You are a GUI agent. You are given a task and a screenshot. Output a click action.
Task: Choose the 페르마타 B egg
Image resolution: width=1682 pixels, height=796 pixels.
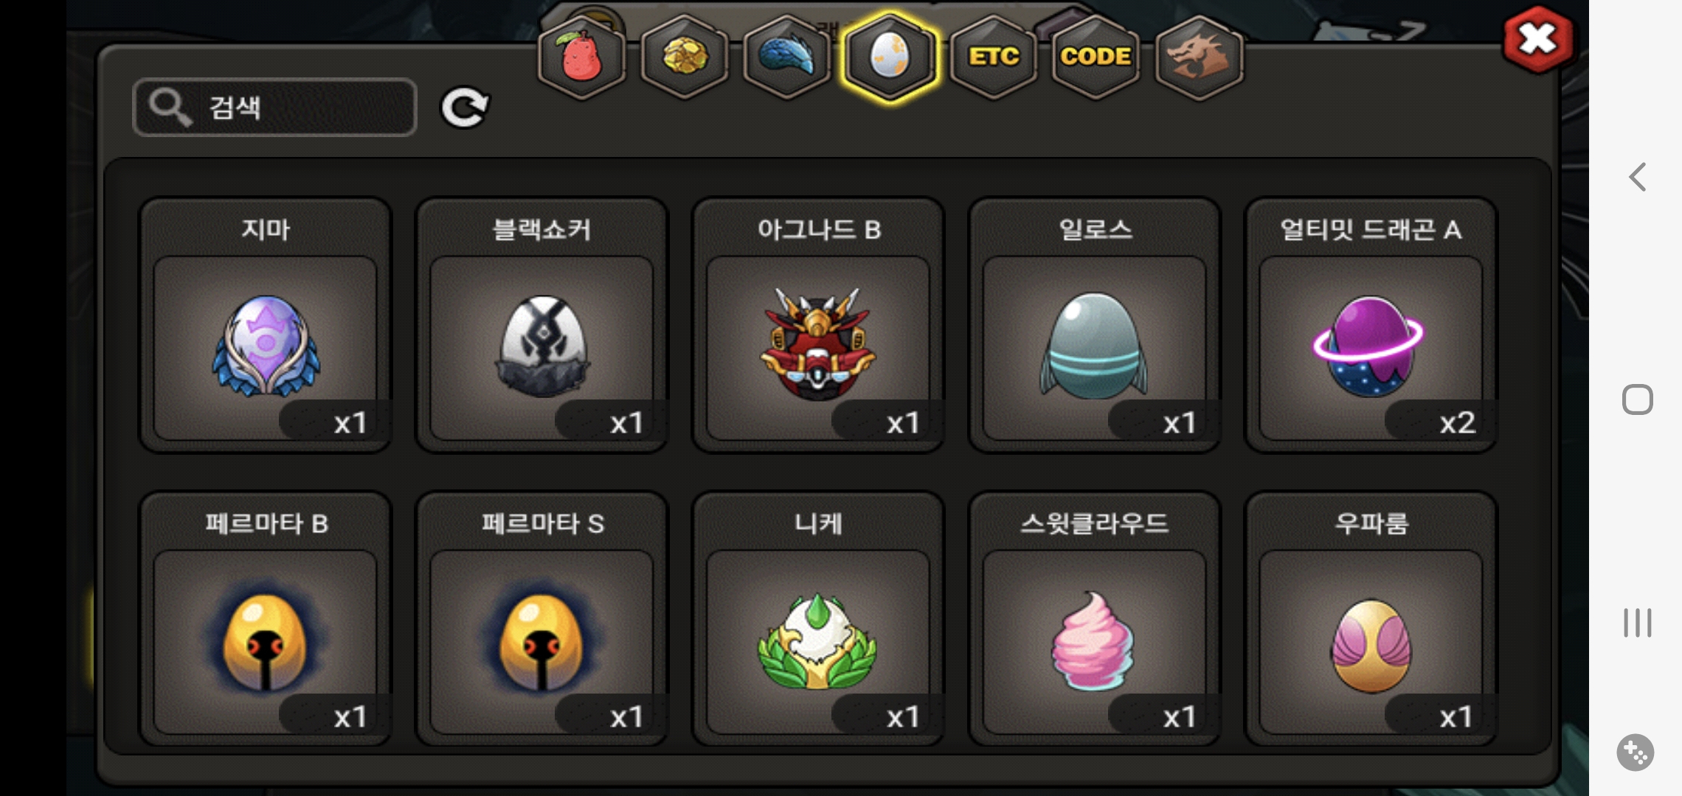coord(265,619)
